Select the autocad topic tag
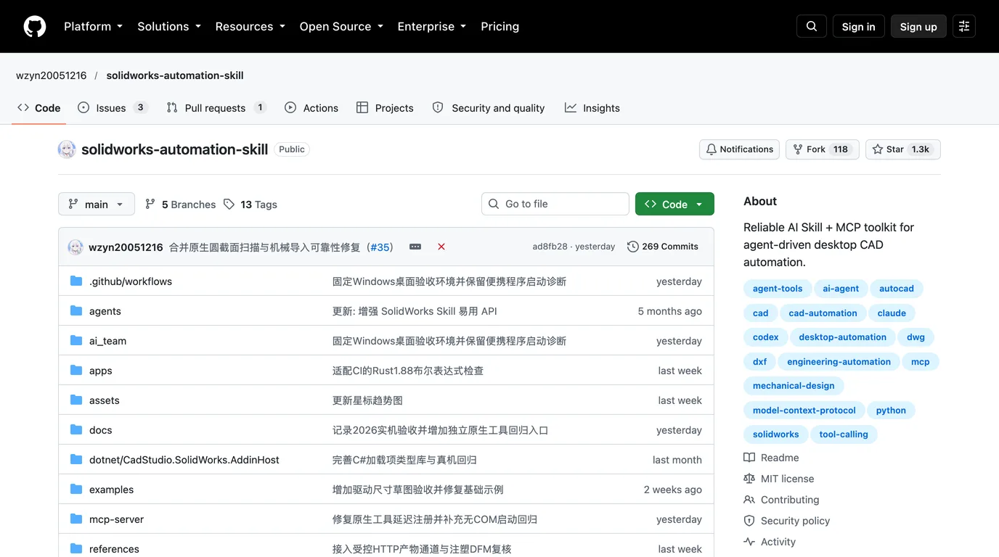 pyautogui.click(x=897, y=289)
